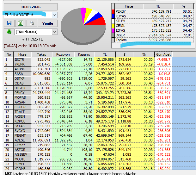196x175 pixels.
Task: Sort by the Takas column header
Action: pos(41,54)
